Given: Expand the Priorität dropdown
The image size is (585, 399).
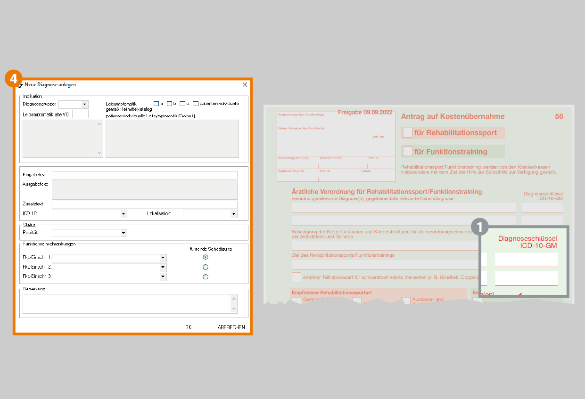Looking at the screenshot, I should (x=124, y=233).
